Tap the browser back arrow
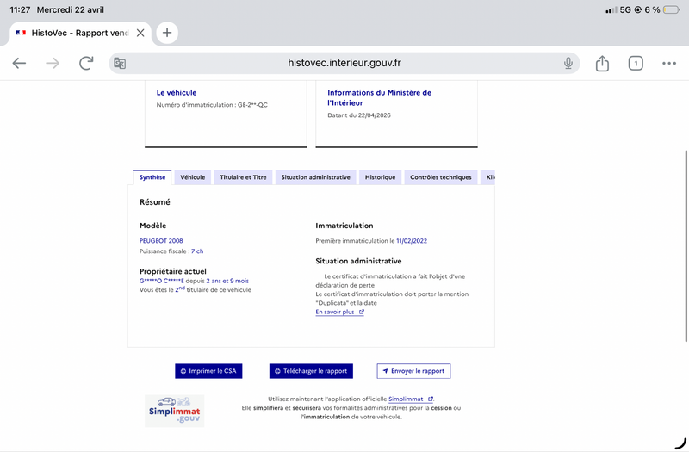The width and height of the screenshot is (689, 452). click(x=19, y=63)
